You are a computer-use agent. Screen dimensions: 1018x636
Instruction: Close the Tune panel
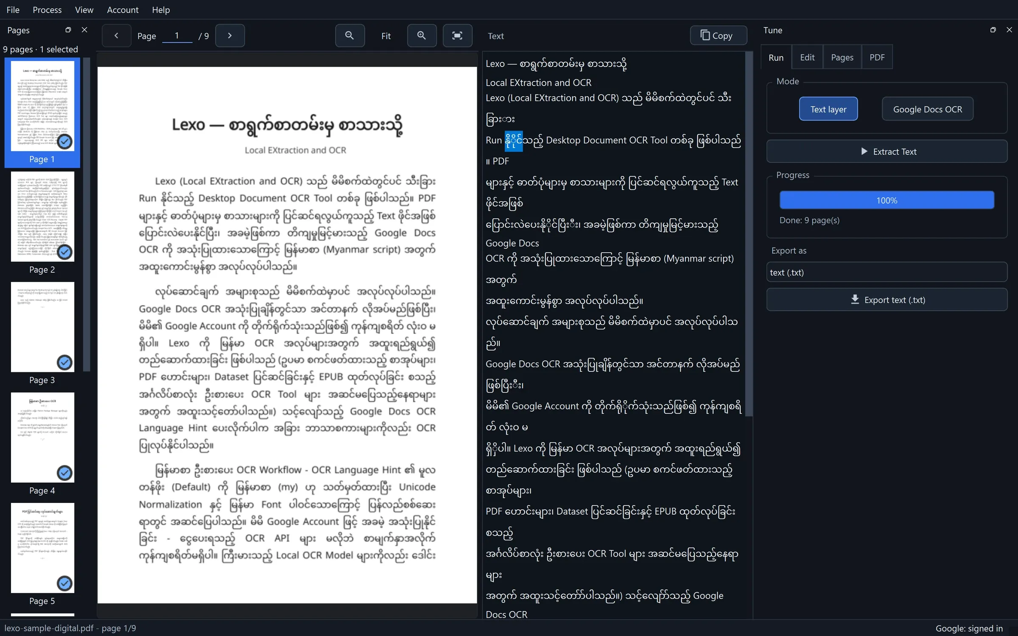click(x=1010, y=30)
